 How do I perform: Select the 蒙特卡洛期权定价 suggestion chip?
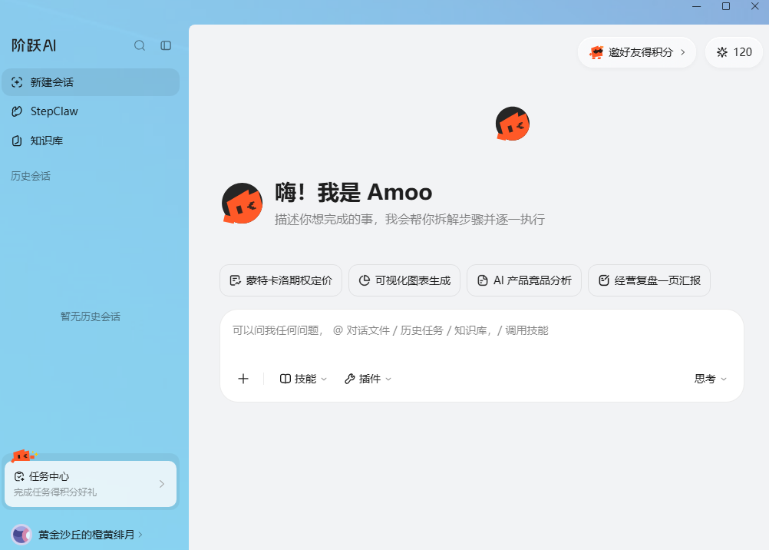(281, 280)
